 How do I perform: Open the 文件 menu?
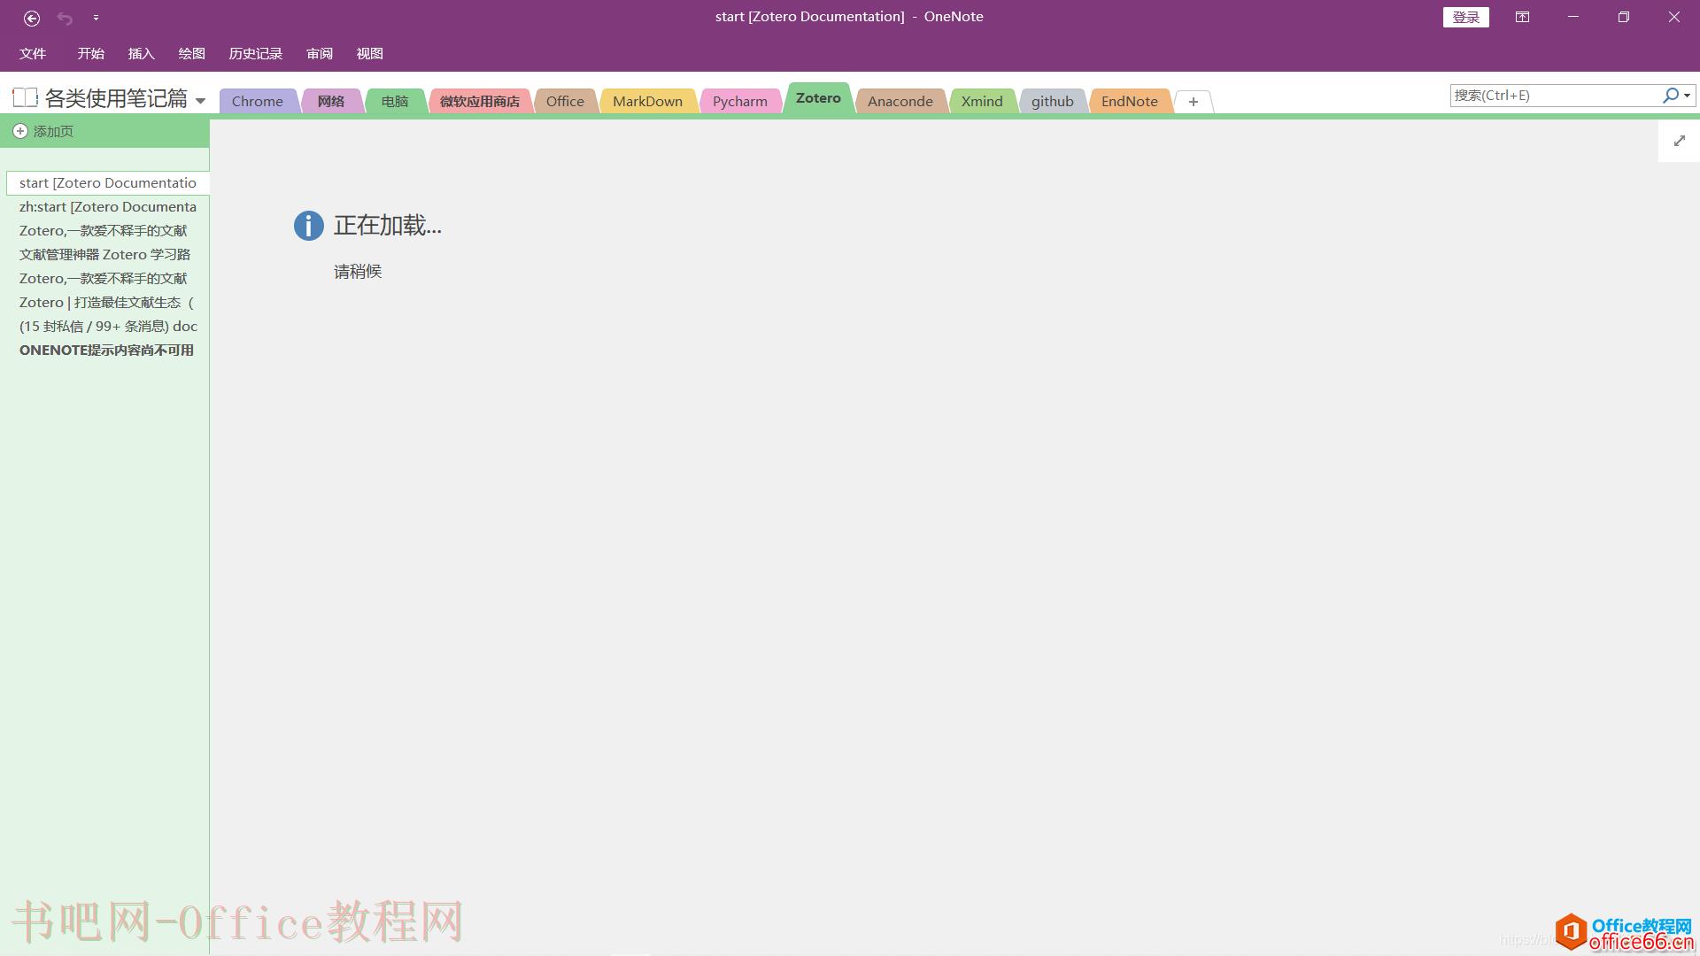[x=33, y=54]
